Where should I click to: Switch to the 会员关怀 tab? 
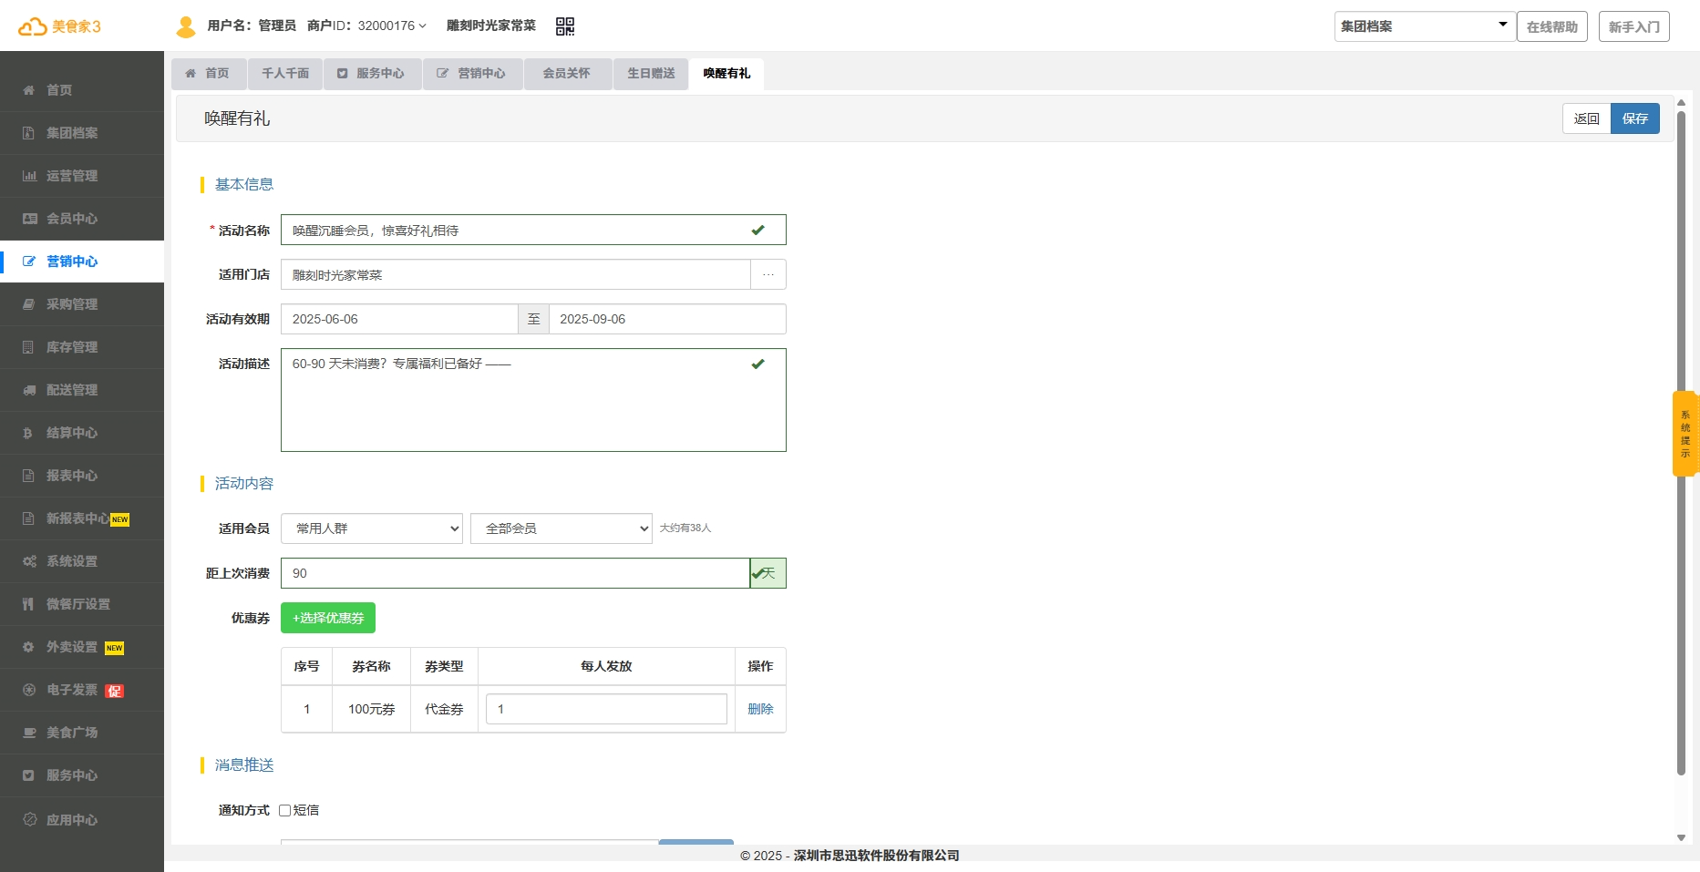pyautogui.click(x=566, y=73)
